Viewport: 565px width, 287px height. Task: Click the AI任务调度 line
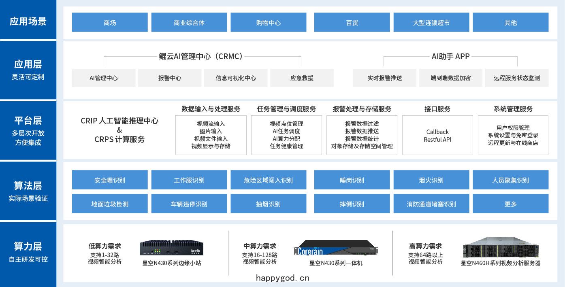[287, 131]
